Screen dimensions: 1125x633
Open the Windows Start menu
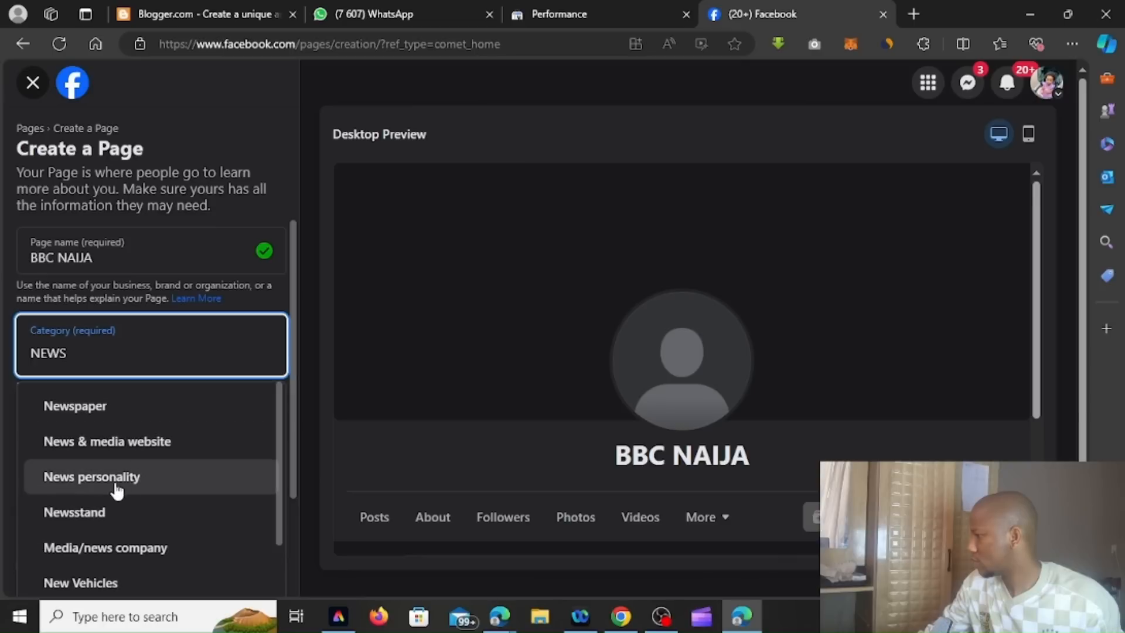click(19, 617)
